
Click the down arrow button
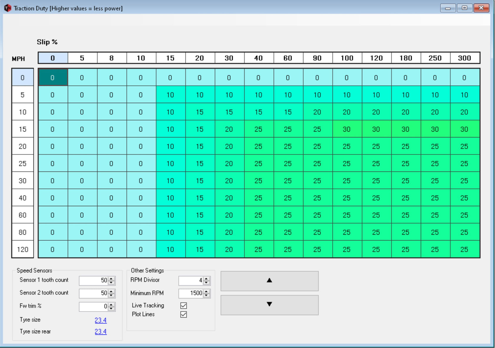point(269,305)
